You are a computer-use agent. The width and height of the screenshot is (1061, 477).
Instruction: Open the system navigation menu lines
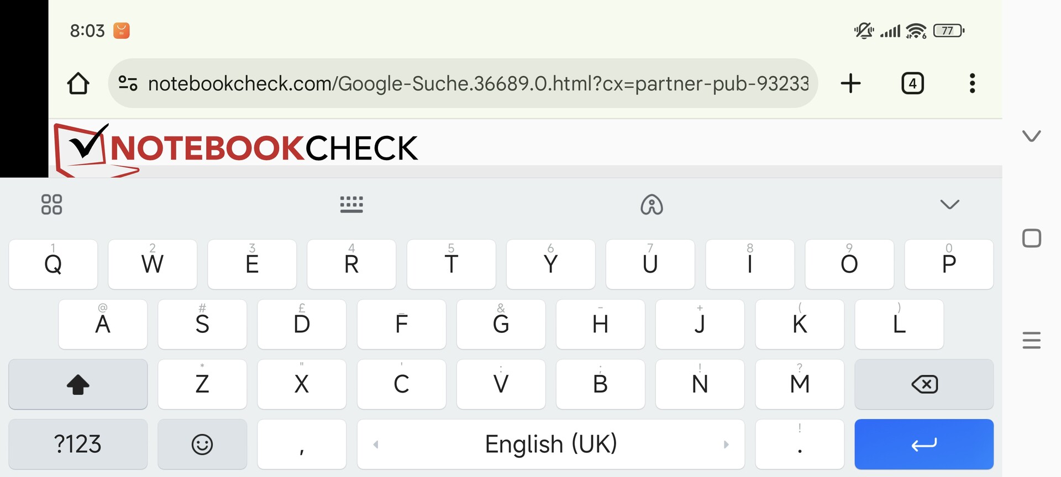(x=1031, y=340)
